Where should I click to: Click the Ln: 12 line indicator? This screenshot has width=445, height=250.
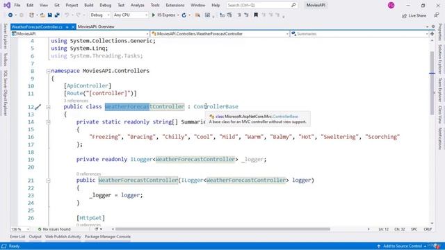383,229
